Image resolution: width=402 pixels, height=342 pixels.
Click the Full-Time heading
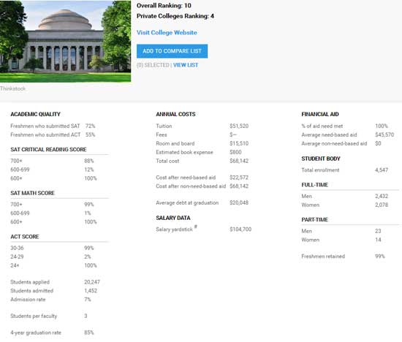314,185
